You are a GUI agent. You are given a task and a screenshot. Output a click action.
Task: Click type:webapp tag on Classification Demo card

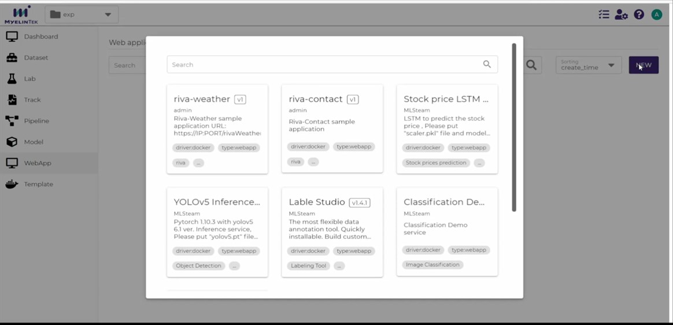pyautogui.click(x=469, y=250)
